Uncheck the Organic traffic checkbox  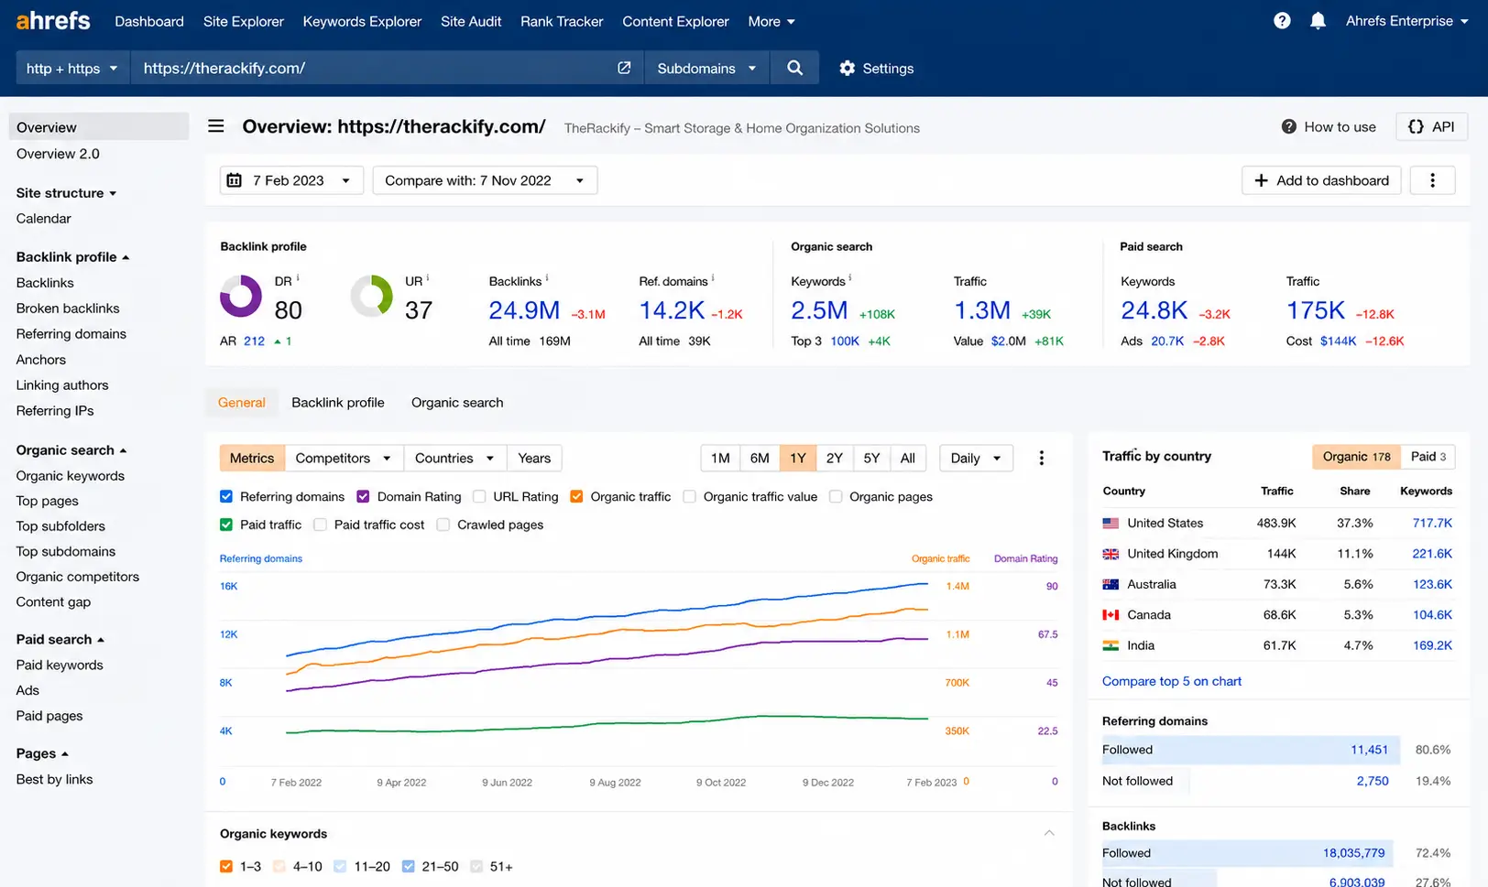click(576, 496)
